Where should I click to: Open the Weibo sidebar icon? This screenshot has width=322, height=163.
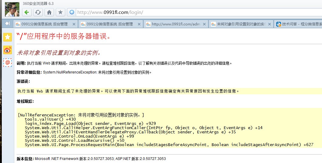(7, 50)
